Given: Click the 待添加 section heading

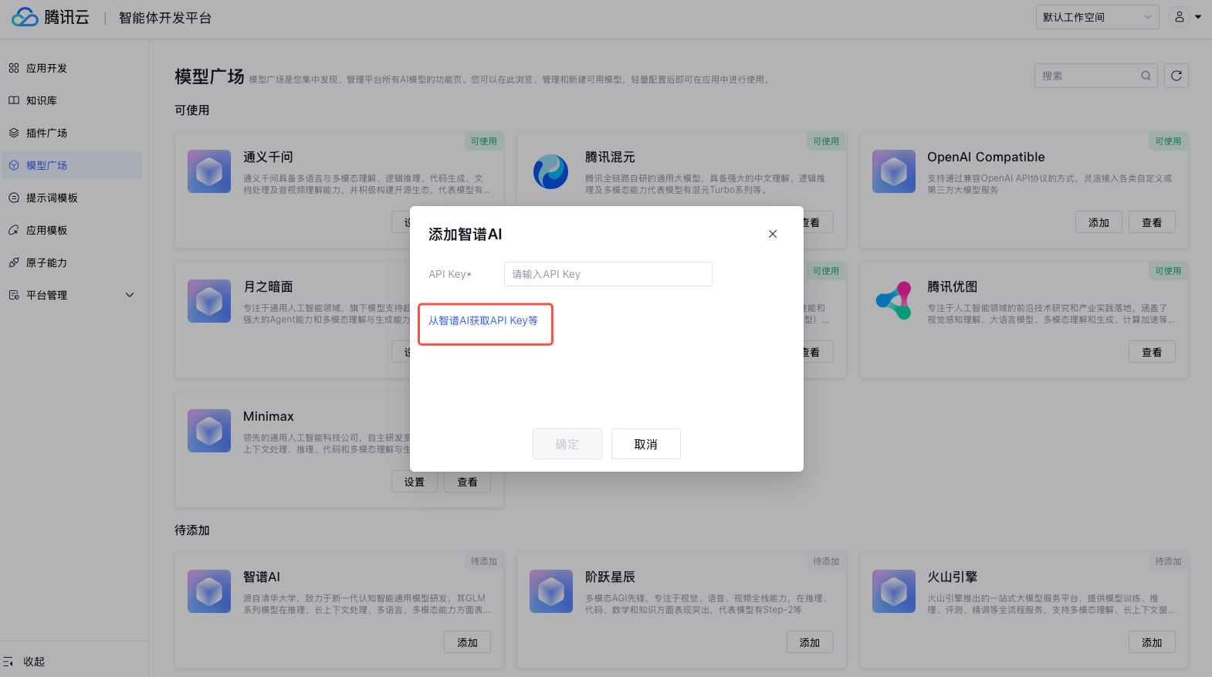Looking at the screenshot, I should pos(192,530).
